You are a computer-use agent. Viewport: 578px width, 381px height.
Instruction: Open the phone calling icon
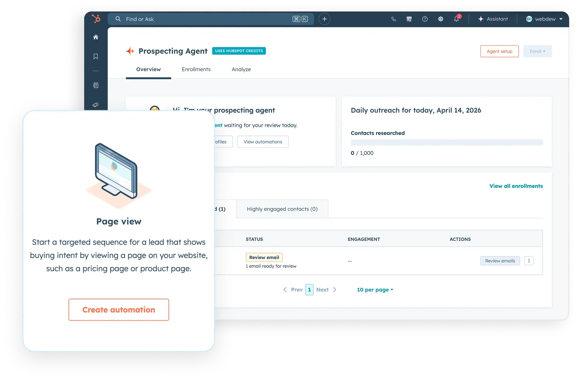[x=393, y=19]
